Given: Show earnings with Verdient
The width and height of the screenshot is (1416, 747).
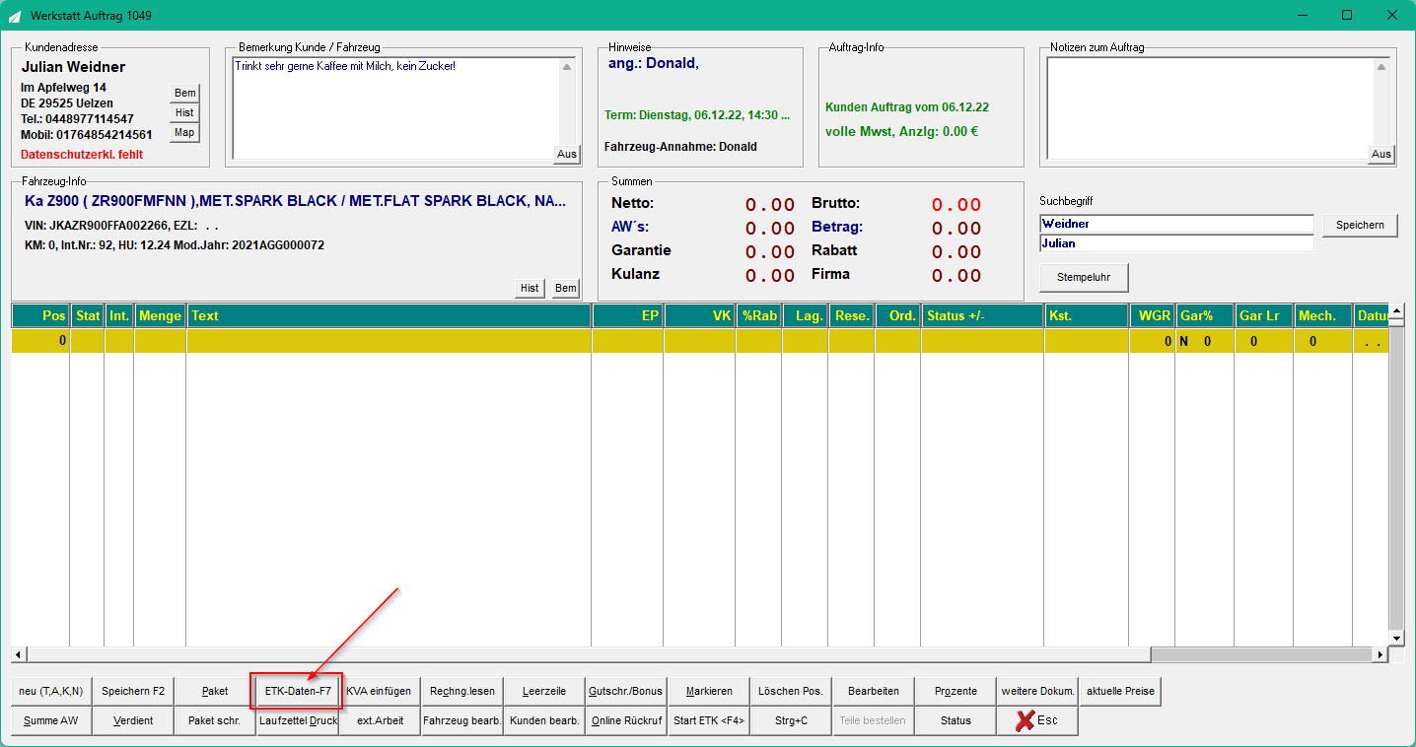Looking at the screenshot, I should [133, 720].
